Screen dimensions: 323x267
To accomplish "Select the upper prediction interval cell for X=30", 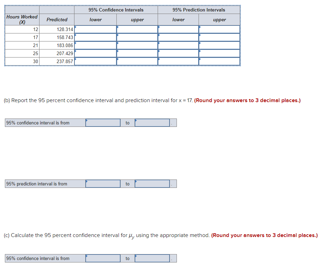I will pos(219,61).
